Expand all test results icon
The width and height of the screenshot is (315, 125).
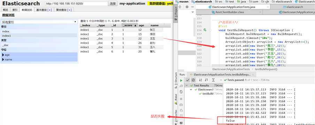(x=213, y=80)
